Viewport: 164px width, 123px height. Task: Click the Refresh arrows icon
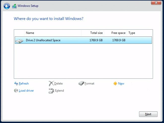16,84
